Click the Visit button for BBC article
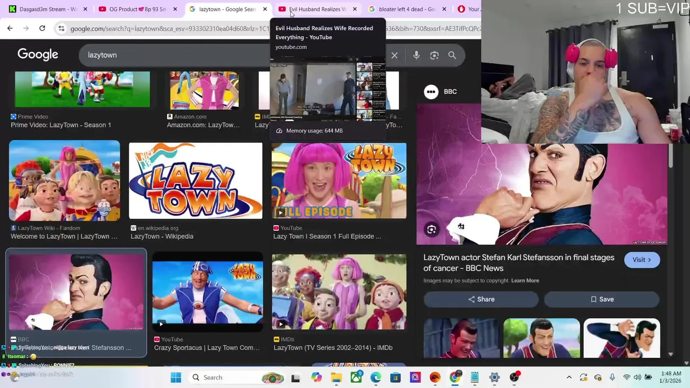 pyautogui.click(x=642, y=260)
